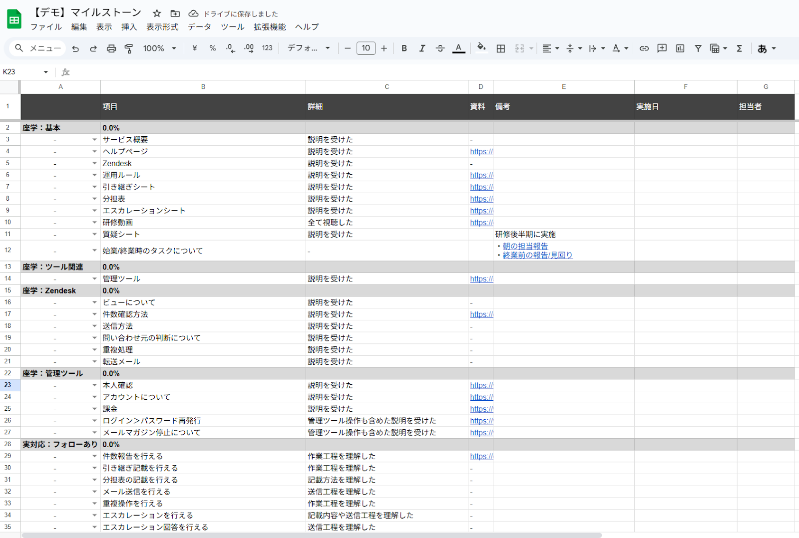Open dropdown in row 3 for サービス概要
Screen dimensions: 799x538
[x=94, y=140]
